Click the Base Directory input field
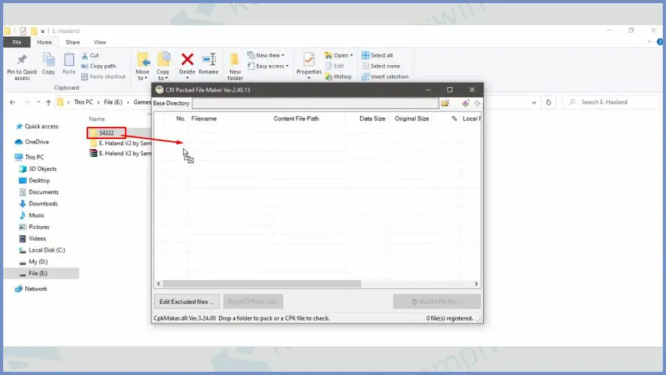The image size is (666, 375). coord(315,103)
